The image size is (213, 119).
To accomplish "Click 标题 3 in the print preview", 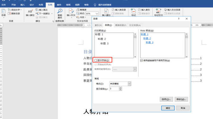I will pyautogui.click(x=105, y=43).
